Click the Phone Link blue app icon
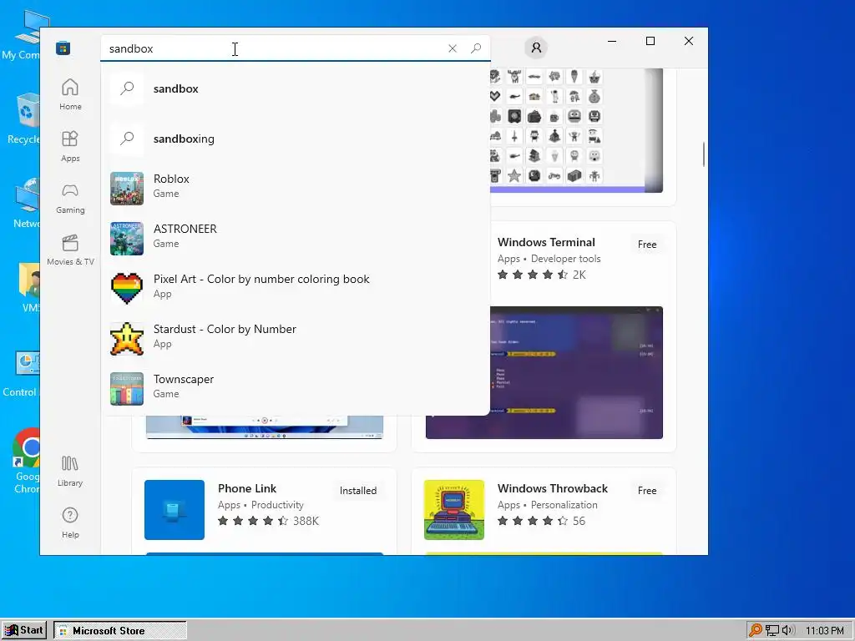The image size is (855, 641). [x=175, y=510]
